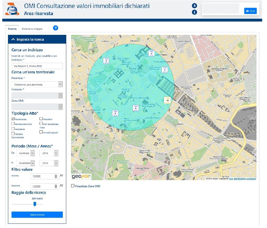The image size is (267, 228).
Task: Open the Seleziona una provincia dropdown
Action: pos(37,84)
